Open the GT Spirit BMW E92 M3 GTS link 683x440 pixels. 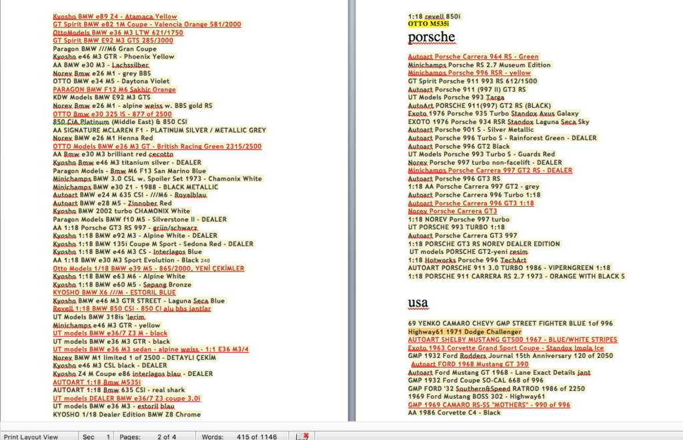[113, 41]
